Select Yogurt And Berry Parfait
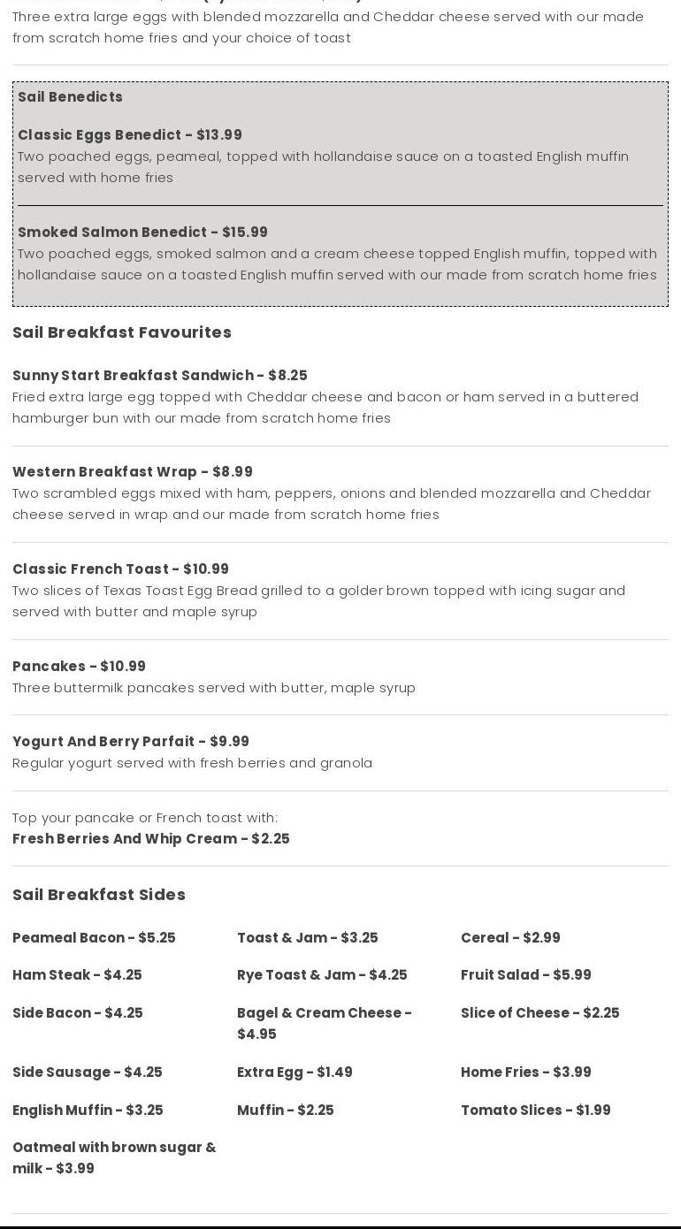Viewport: 681px width, 1229px height. 131,742
